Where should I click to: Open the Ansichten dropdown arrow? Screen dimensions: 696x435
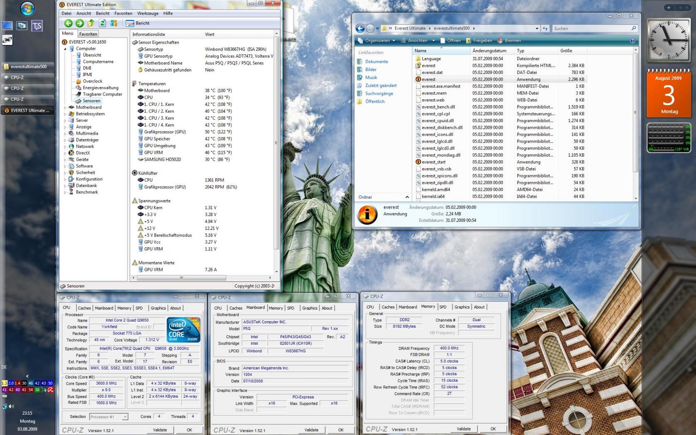433,41
